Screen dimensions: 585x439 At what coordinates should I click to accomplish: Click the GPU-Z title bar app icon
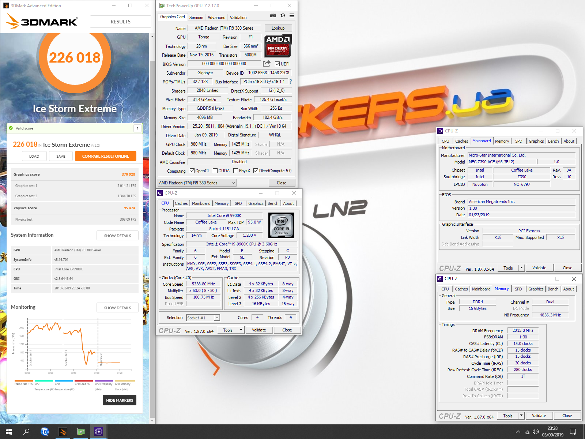tap(162, 5)
